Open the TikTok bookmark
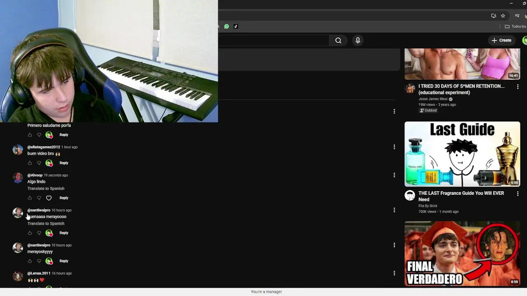The image size is (527, 296). [236, 26]
